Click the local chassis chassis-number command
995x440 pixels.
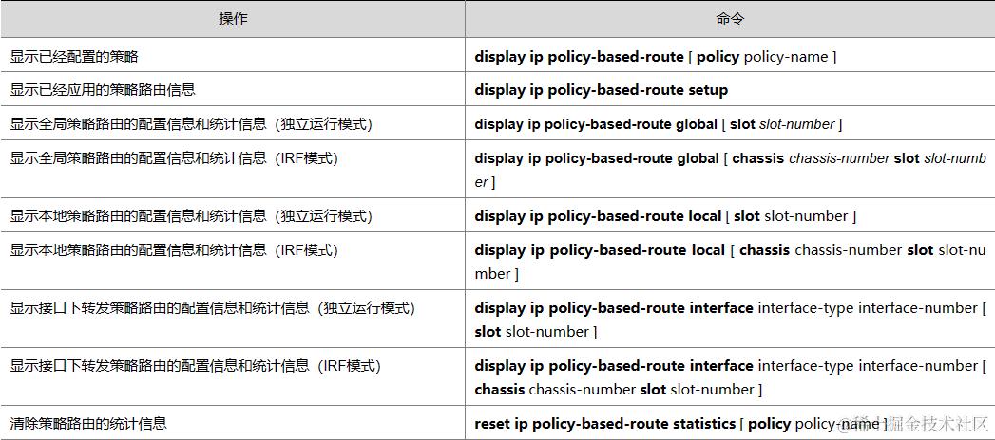click(x=730, y=262)
